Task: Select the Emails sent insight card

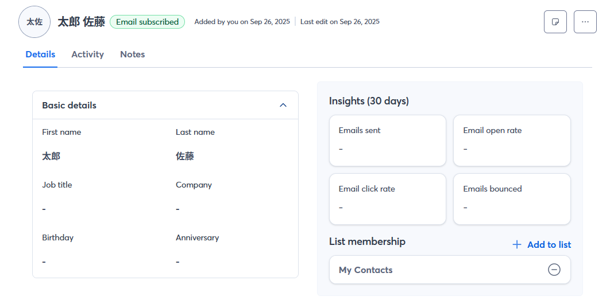Action: pyautogui.click(x=387, y=141)
